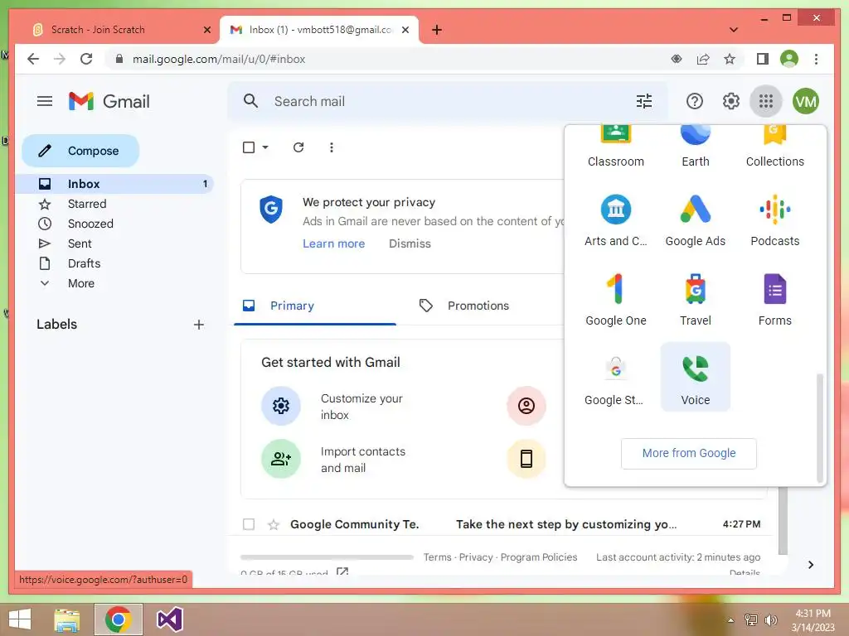Open the Classroom app
Image resolution: width=849 pixels, height=636 pixels.
pos(616,146)
